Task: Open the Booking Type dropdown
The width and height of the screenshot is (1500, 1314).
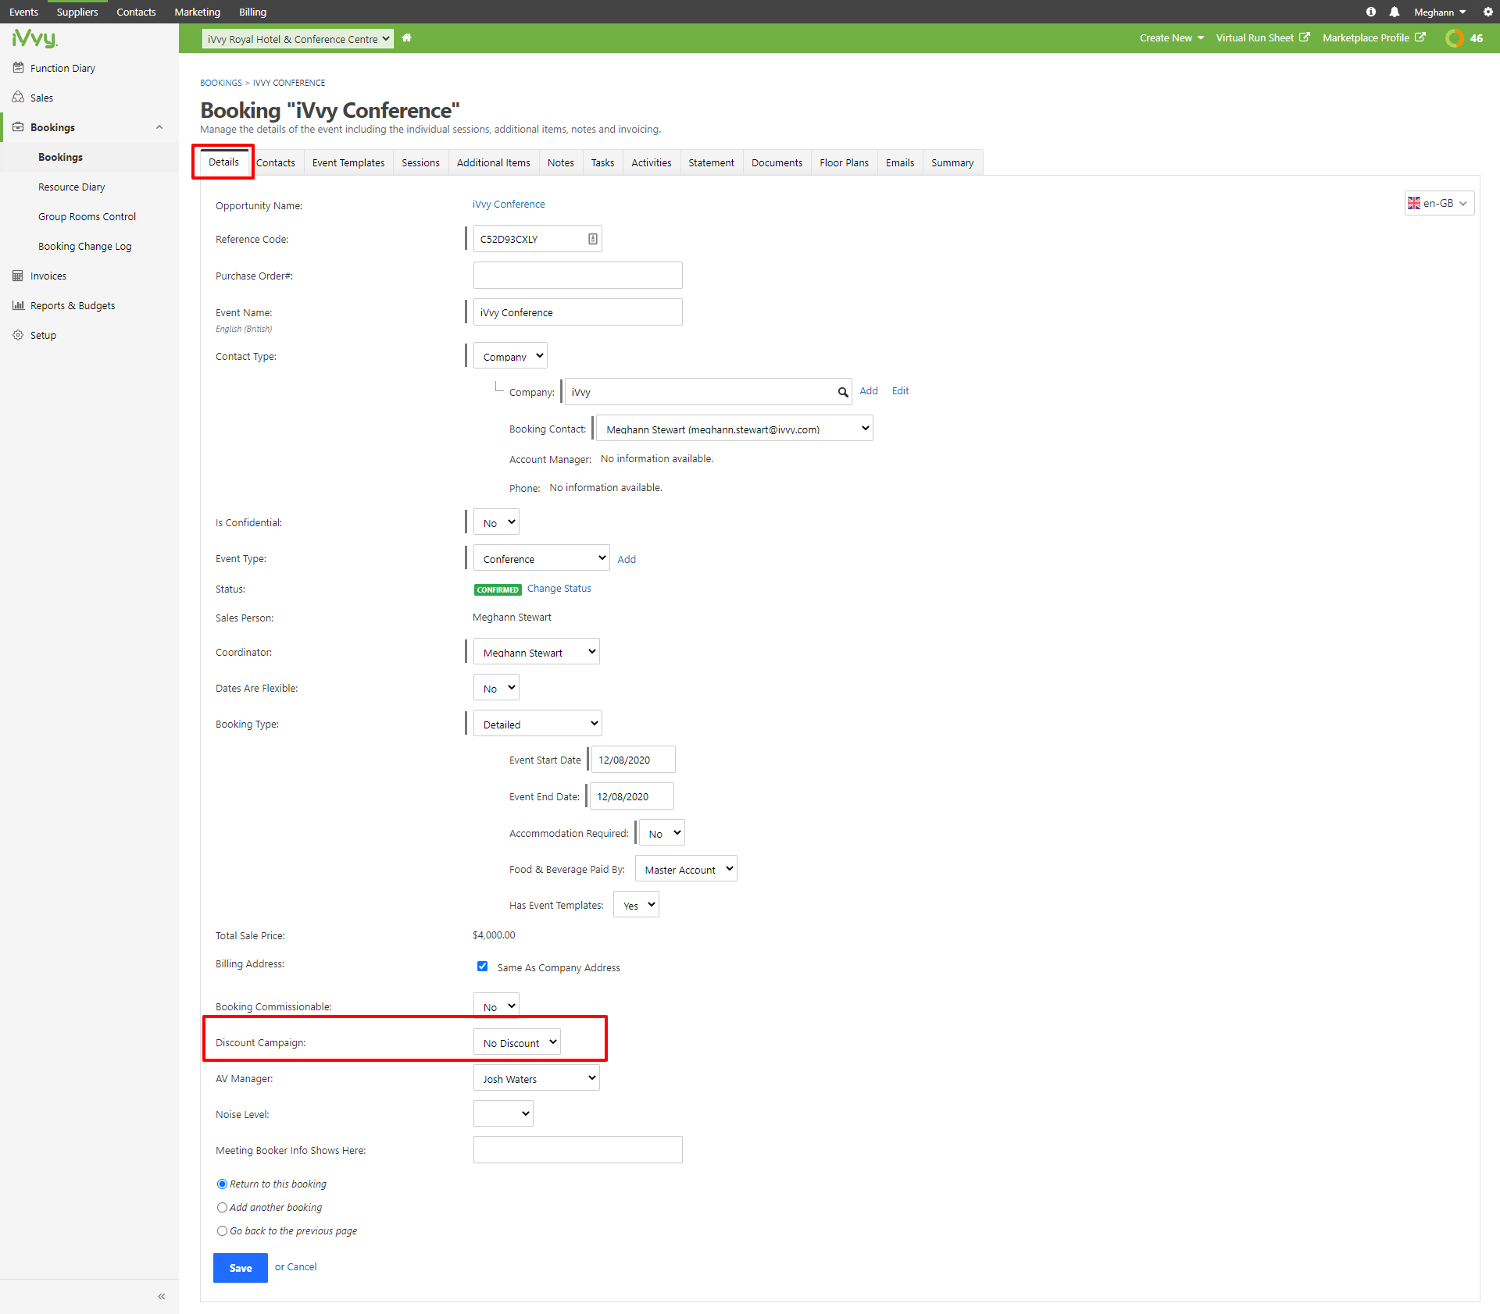Action: click(537, 724)
